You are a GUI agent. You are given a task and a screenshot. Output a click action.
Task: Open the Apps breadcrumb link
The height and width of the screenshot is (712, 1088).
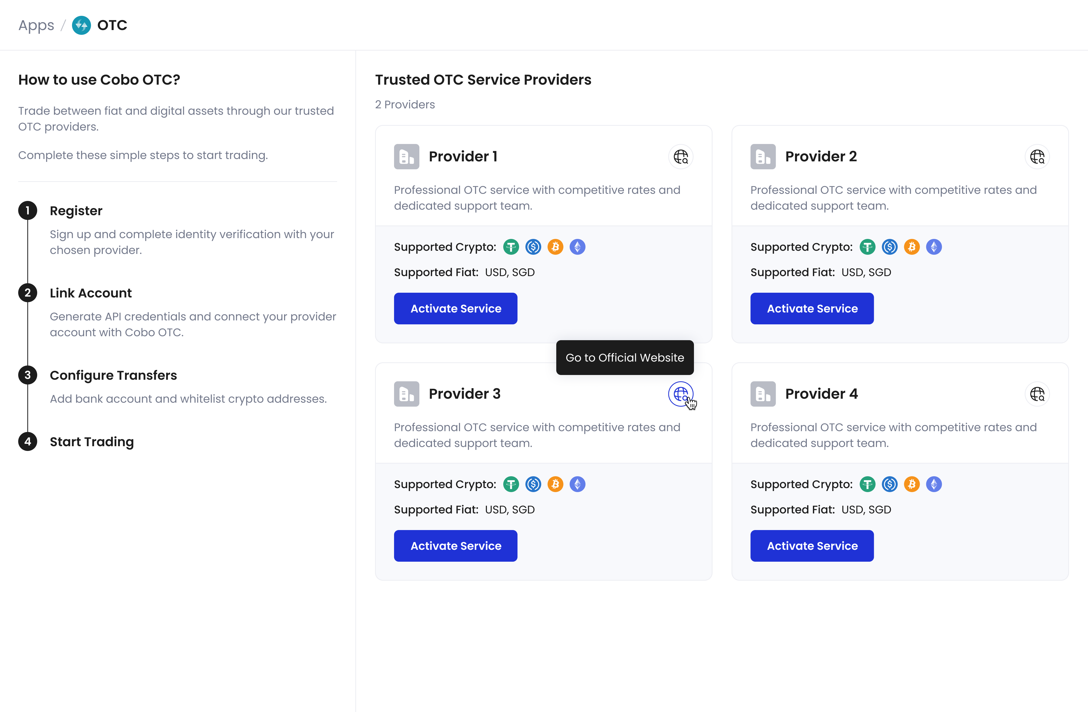click(x=36, y=25)
